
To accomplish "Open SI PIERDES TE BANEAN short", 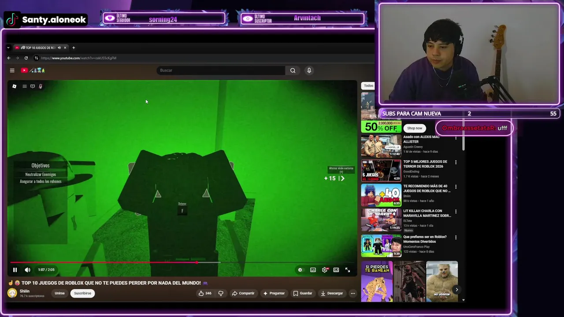I will tap(377, 281).
